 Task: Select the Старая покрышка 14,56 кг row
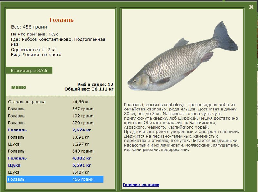(55, 102)
